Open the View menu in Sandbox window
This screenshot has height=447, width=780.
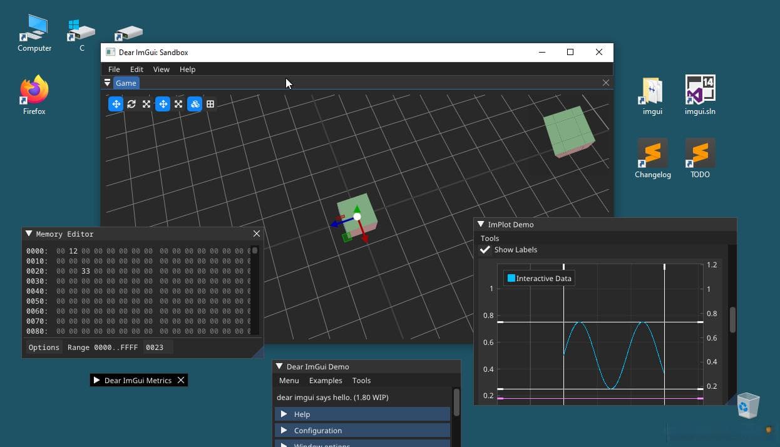(162, 69)
